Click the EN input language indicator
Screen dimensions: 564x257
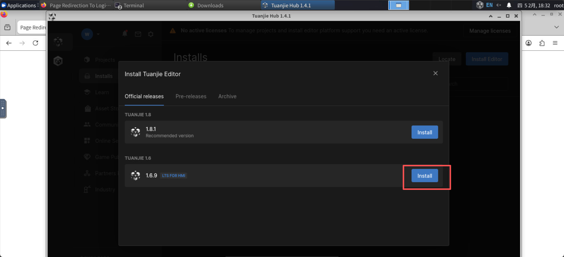pyautogui.click(x=489, y=5)
